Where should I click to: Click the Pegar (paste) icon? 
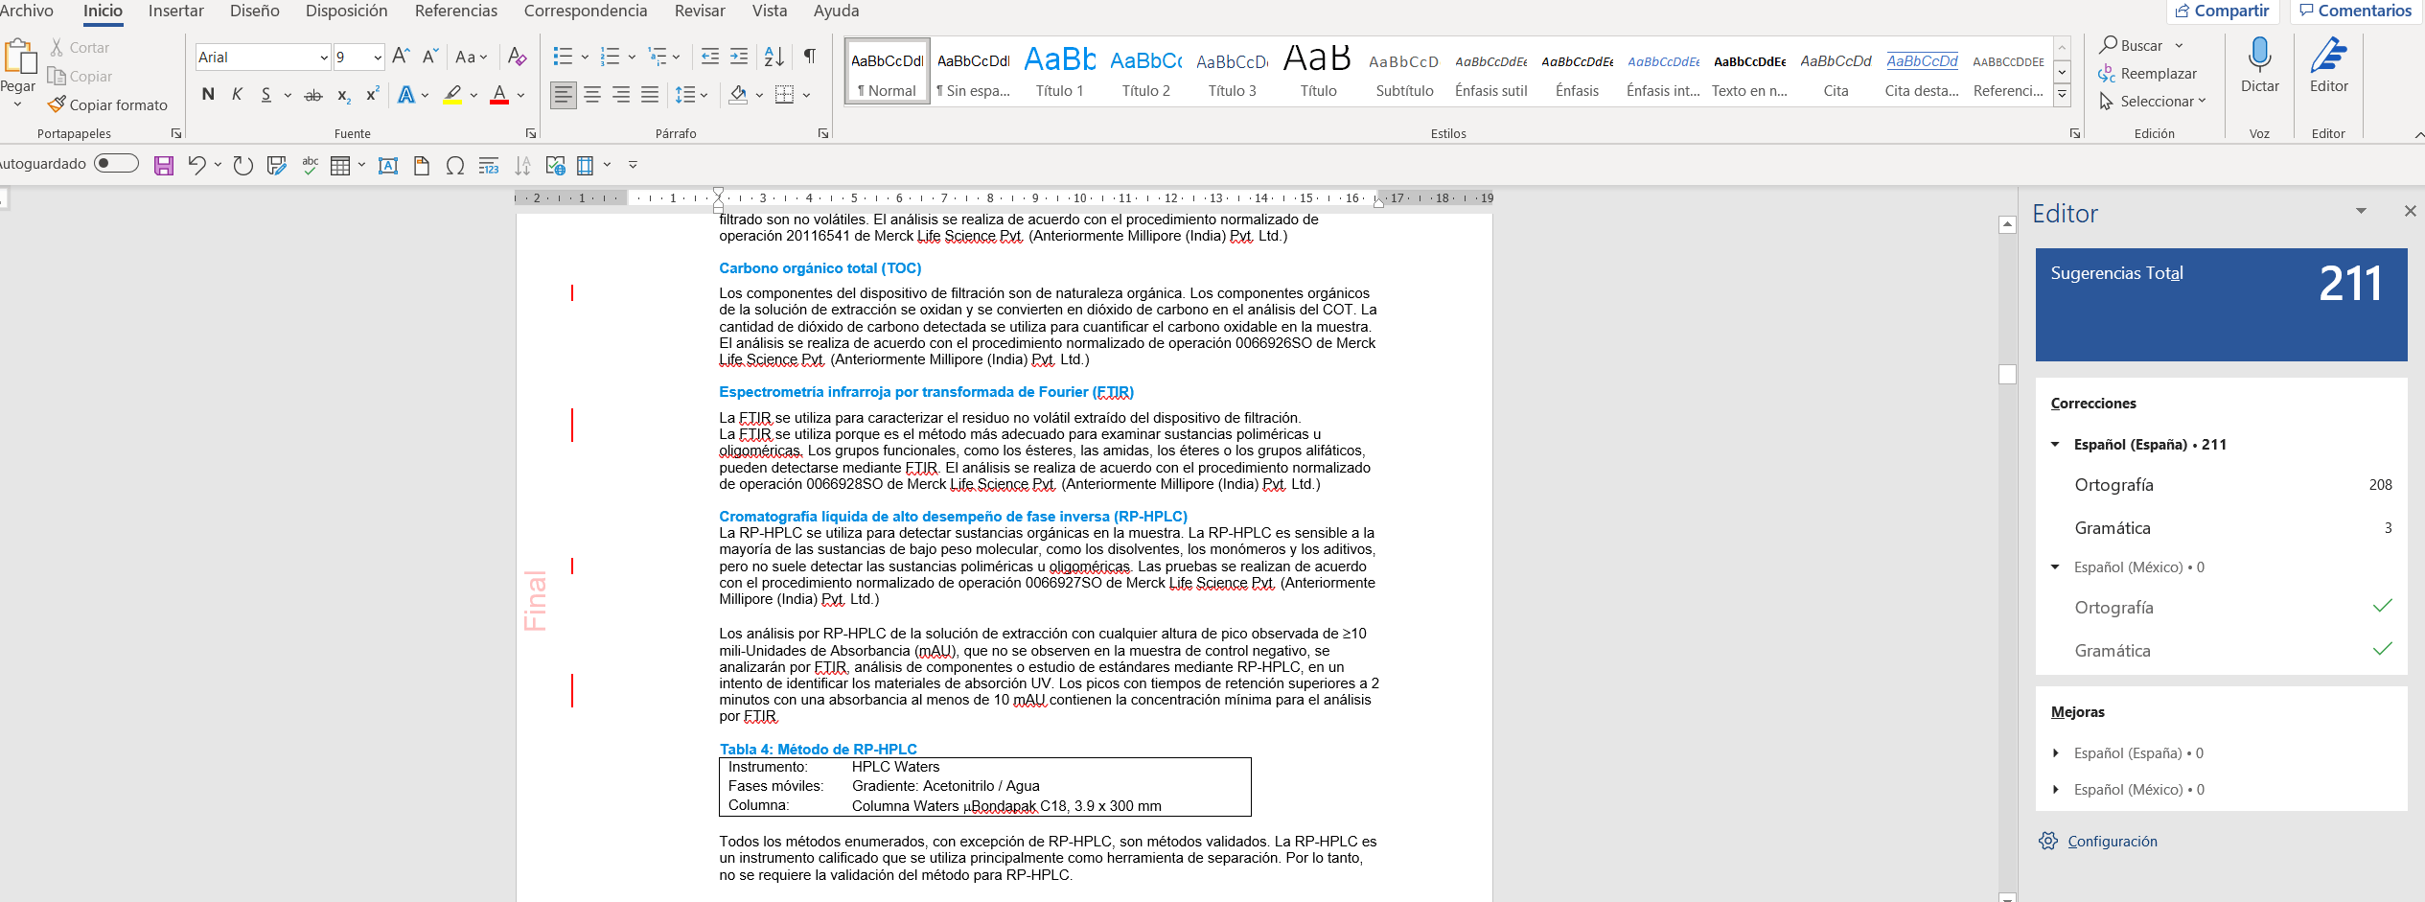pyautogui.click(x=18, y=57)
